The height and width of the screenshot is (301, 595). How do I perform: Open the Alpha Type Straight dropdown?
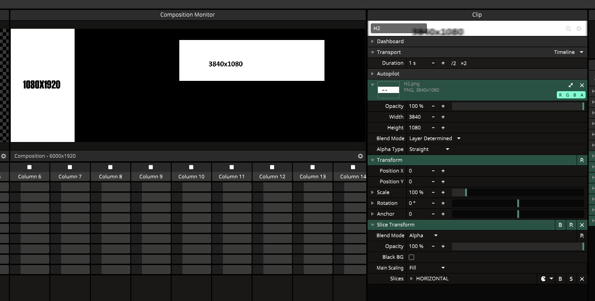[x=429, y=149]
